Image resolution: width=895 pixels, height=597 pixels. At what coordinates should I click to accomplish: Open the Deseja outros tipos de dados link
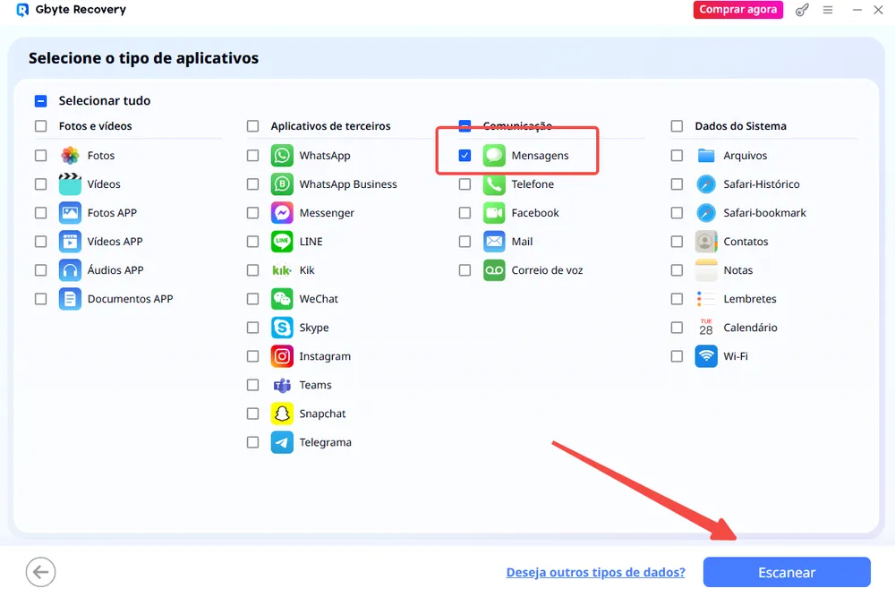(595, 572)
